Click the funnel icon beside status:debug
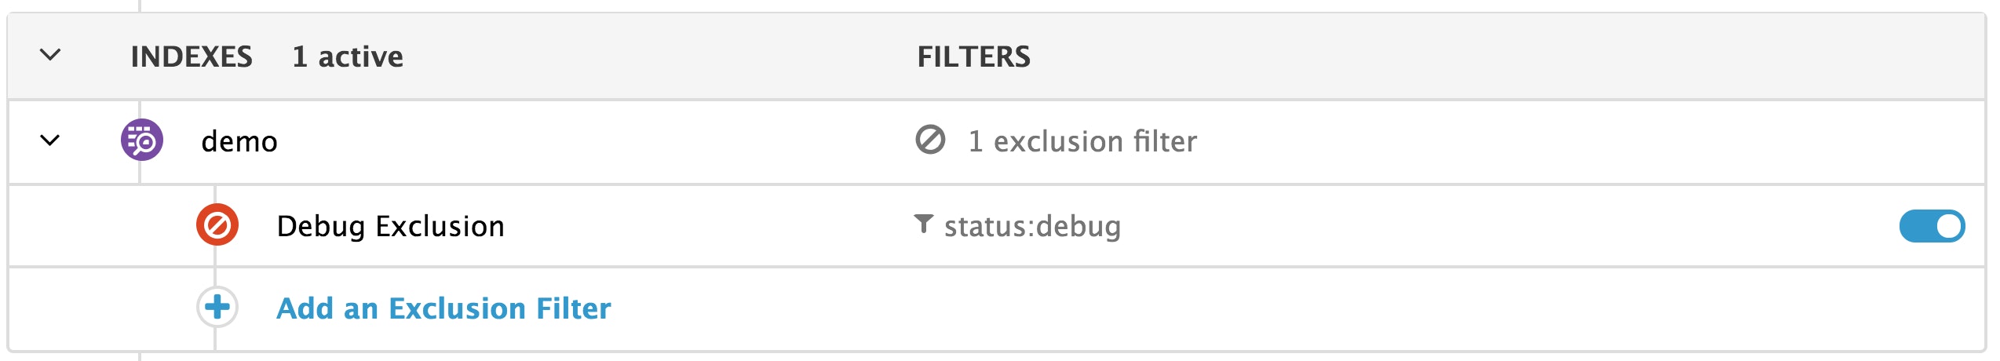Image resolution: width=2000 pixels, height=361 pixels. (924, 224)
